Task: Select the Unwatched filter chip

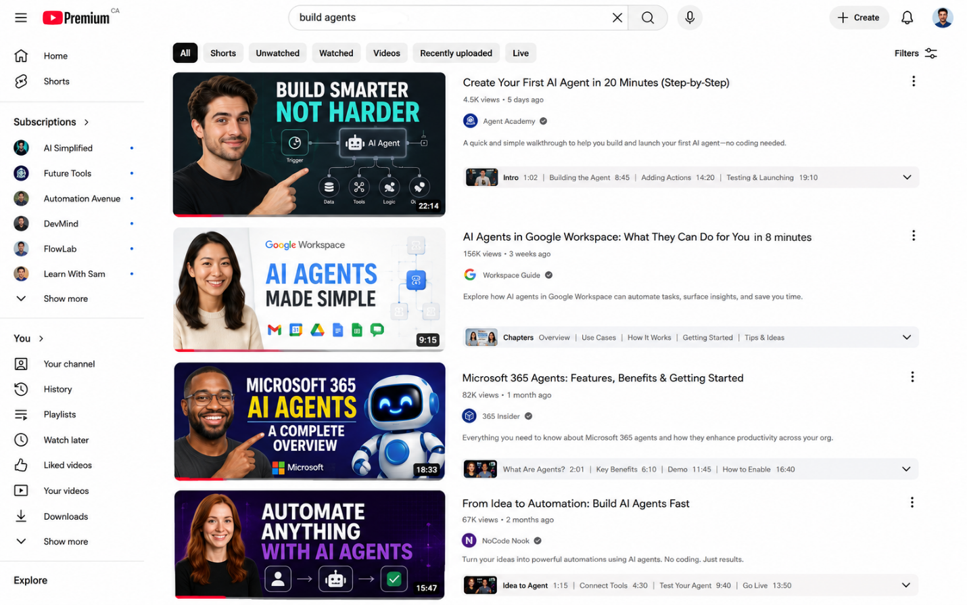Action: [277, 53]
